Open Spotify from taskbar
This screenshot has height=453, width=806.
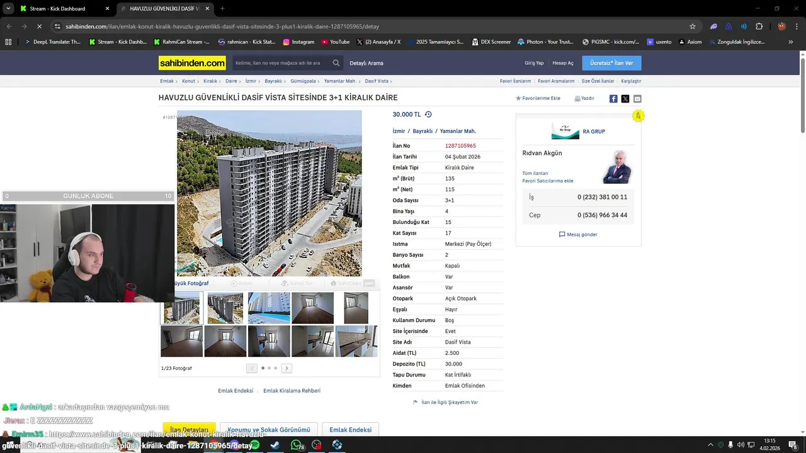(x=254, y=445)
